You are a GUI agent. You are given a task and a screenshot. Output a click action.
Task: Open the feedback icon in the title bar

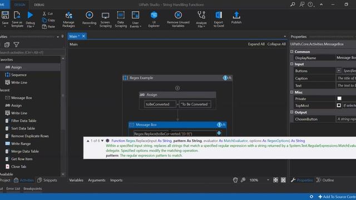point(301,4)
